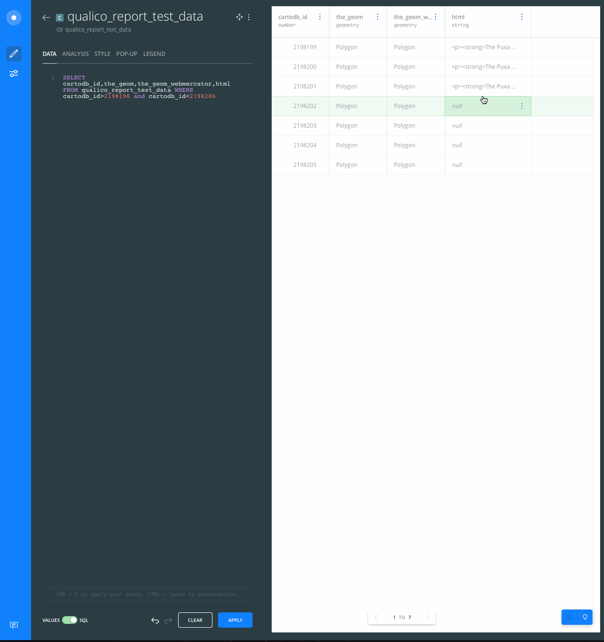This screenshot has width=604, height=642.
Task: Open cell options for row 2198202 html
Action: pos(522,106)
